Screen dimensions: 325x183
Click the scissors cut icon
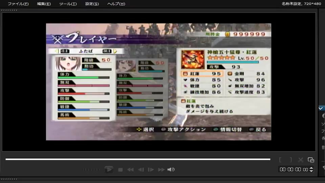point(301,160)
